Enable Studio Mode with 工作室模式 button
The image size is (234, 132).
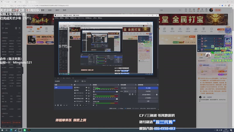(148, 98)
